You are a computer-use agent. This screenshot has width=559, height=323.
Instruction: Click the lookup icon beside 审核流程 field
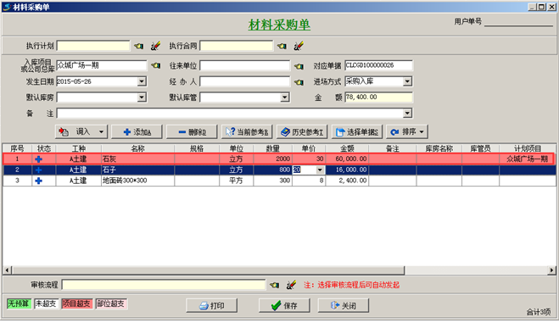point(274,285)
